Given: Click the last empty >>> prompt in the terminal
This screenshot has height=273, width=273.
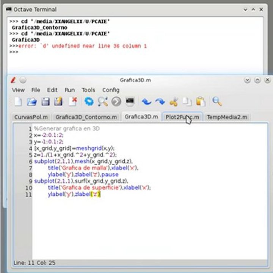Looking at the screenshot, I should point(14,52).
